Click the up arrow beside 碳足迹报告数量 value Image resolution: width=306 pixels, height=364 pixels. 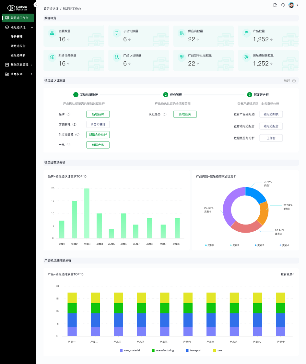[271, 64]
